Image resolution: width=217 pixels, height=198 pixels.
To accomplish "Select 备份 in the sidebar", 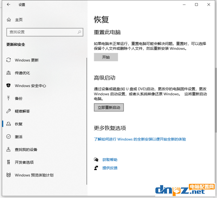I will pyautogui.click(x=19, y=98).
